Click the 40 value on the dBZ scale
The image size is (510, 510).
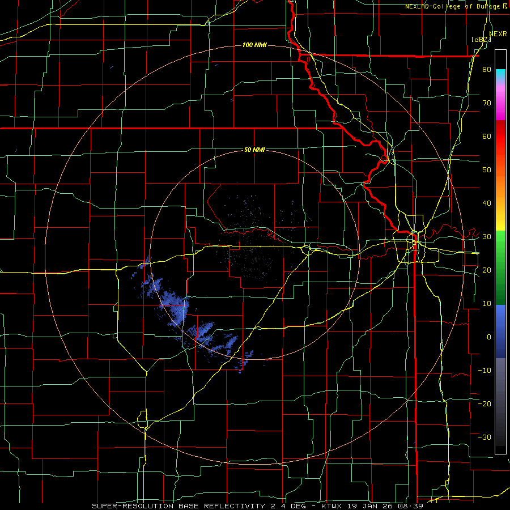coord(487,203)
